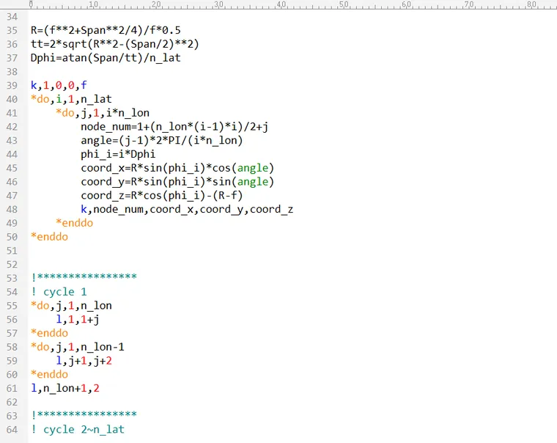Click the line tt=2*sqrt(R**2-(Span/2)**2)
This screenshot has width=557, height=443.
115,44
